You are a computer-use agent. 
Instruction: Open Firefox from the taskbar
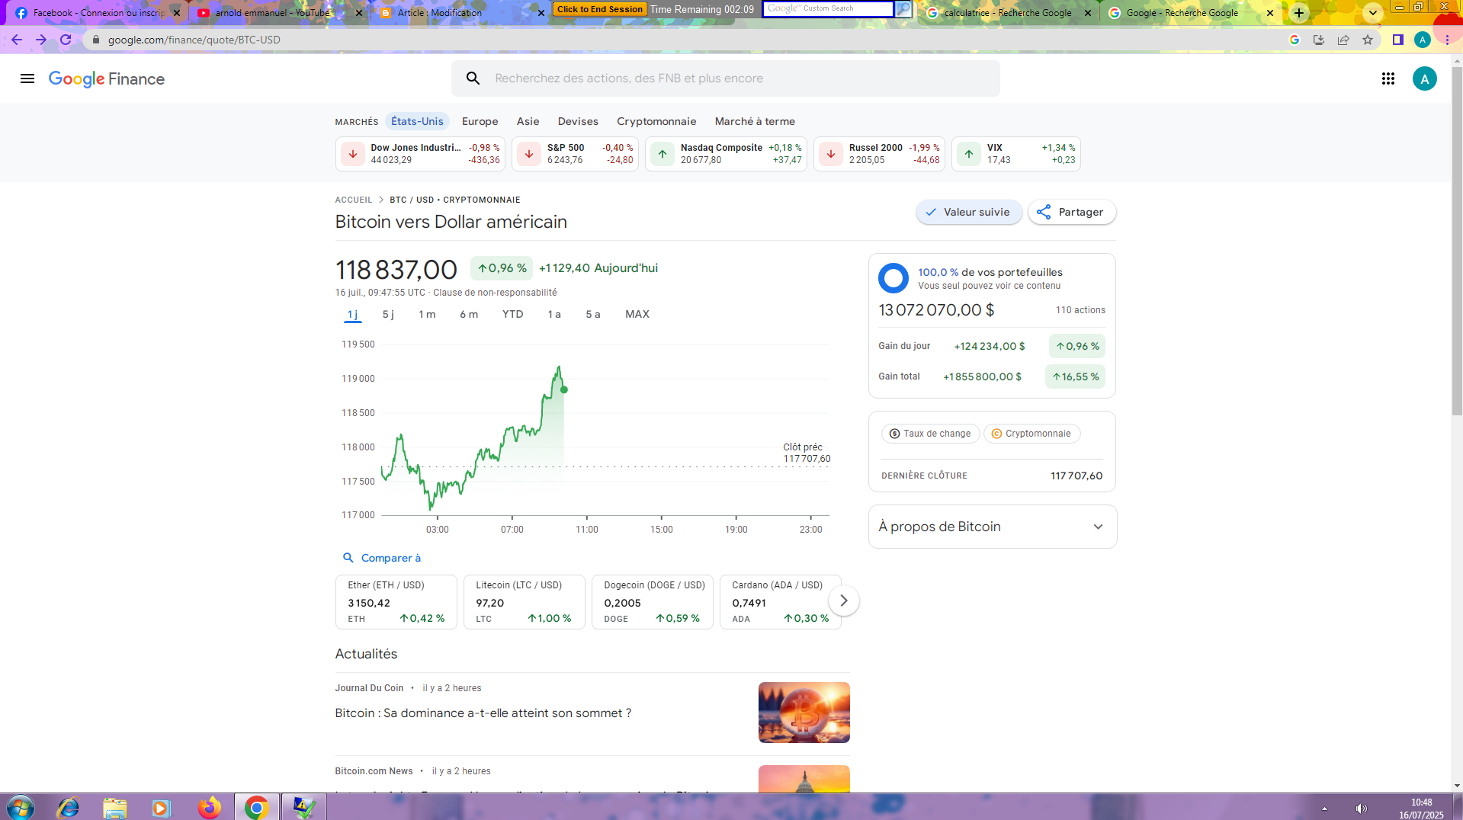tap(209, 807)
